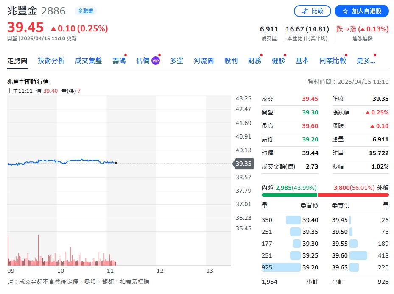Viewport: 394px width, 294px height.
Task: Switch to the 技術分析 tab
Action: [x=51, y=60]
